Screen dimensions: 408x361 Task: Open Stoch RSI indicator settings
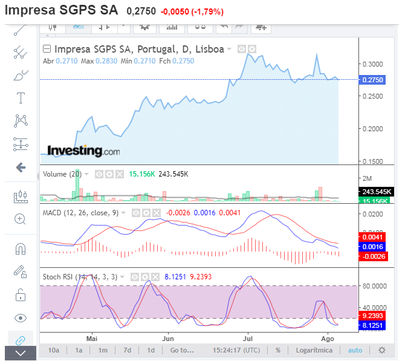(145, 277)
